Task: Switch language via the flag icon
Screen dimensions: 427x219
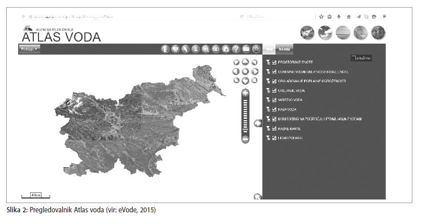Action: click(x=256, y=49)
